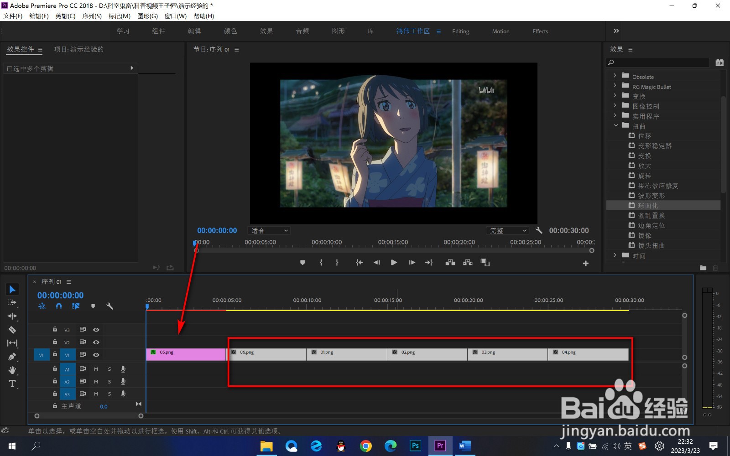Open the zoom level 适合 dropdown

pos(269,231)
